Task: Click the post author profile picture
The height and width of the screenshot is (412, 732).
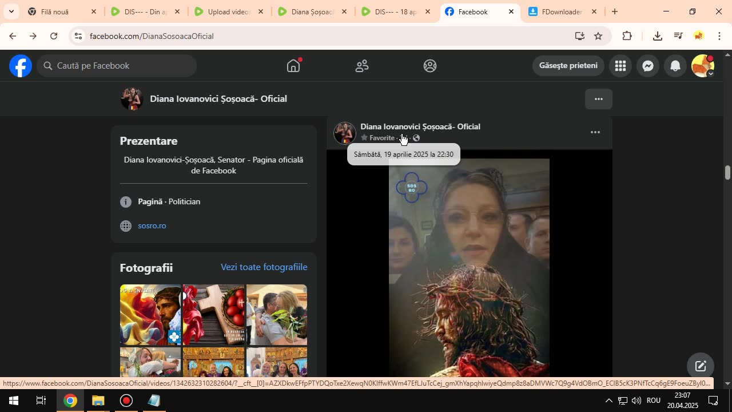Action: (345, 133)
